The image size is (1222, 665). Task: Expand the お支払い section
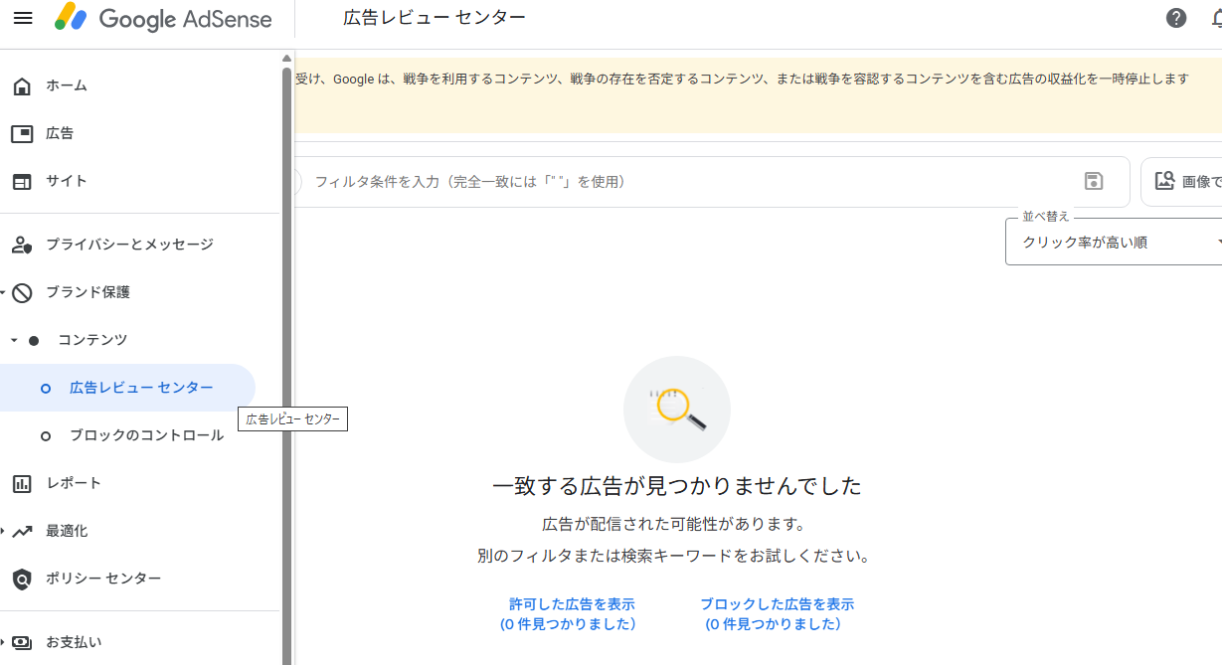[4, 642]
